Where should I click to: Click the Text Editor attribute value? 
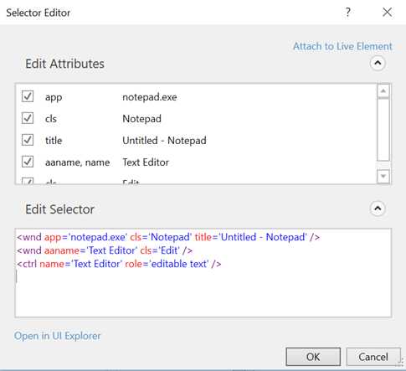(x=146, y=162)
